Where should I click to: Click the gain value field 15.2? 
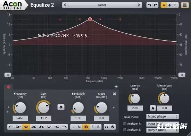[44, 118]
